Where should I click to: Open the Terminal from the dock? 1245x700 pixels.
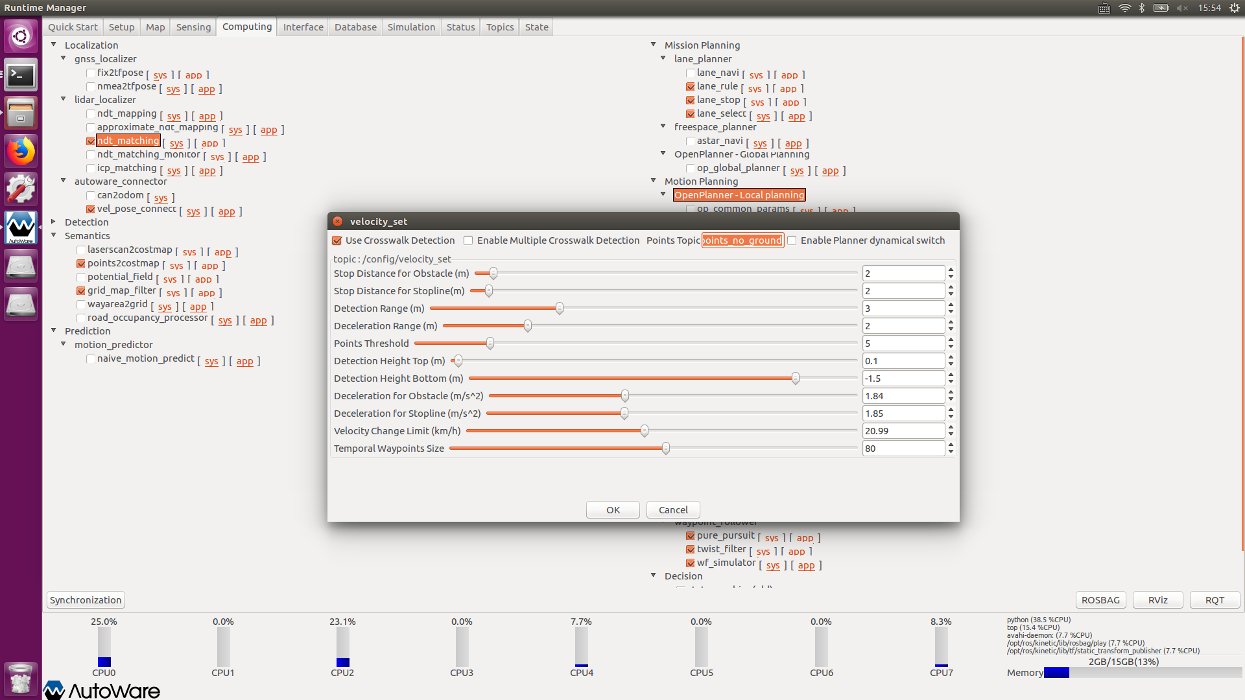(x=21, y=76)
